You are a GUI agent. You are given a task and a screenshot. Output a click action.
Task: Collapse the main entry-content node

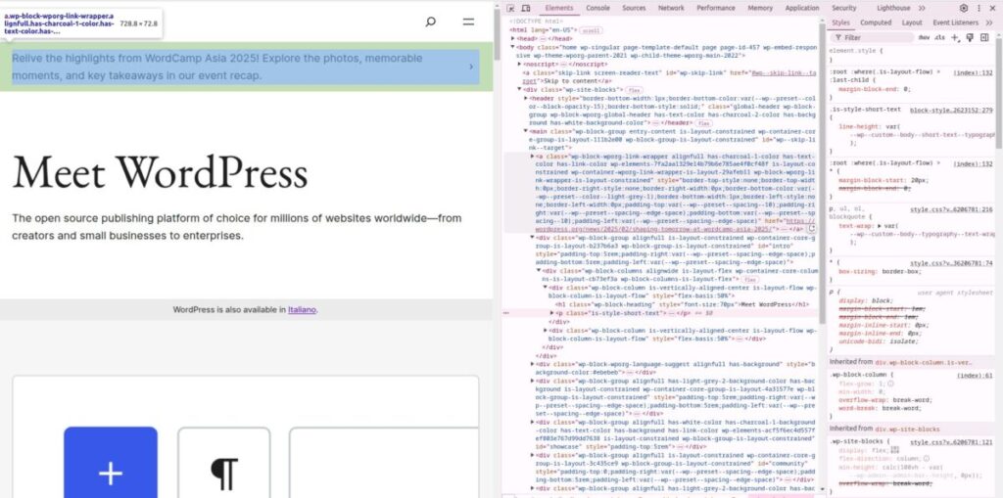point(526,131)
